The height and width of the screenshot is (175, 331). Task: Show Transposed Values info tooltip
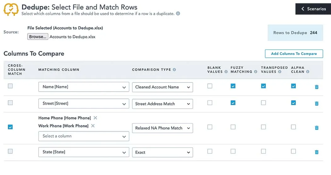pos(280,72)
